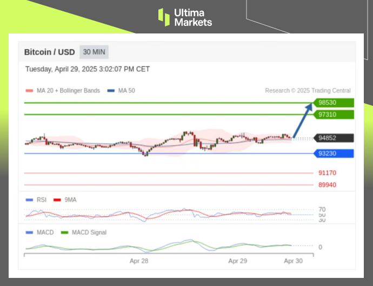The width and height of the screenshot is (373, 286).
Task: Click the red 89940 support level label
Action: coord(327,185)
